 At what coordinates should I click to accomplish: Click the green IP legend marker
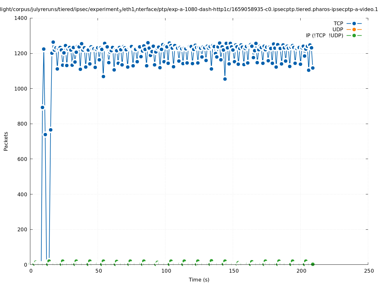coord(354,35)
